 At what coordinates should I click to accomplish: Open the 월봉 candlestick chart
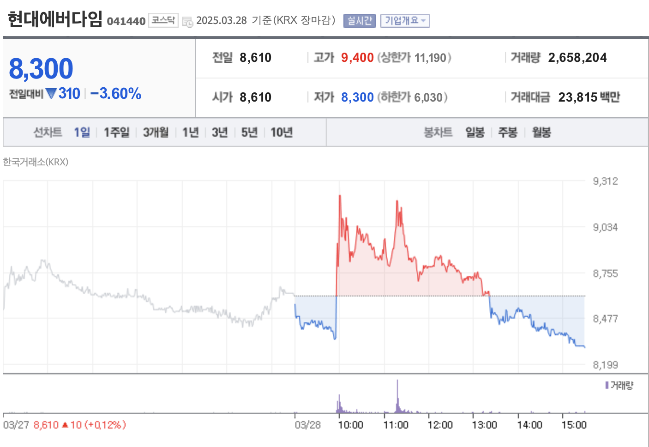541,133
